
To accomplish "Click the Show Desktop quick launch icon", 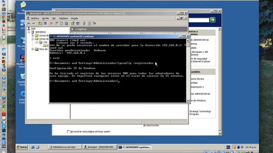I will 38,147.
